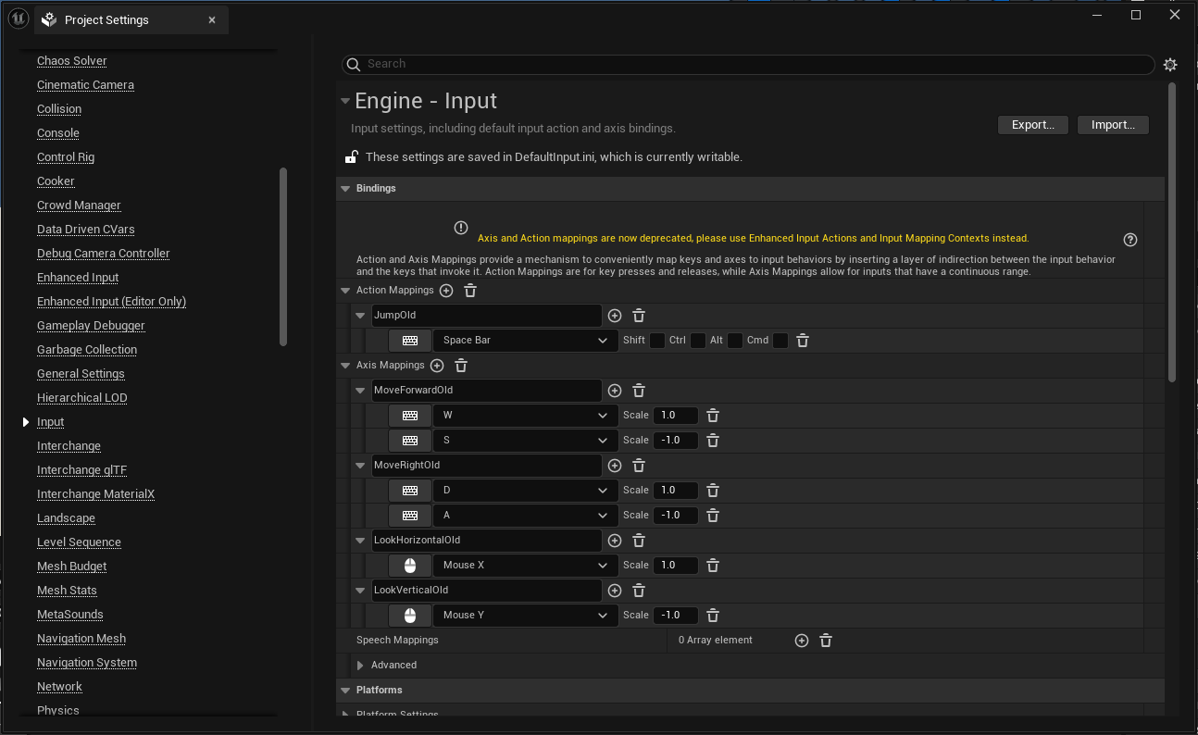Collapse the Axis Mappings list
Screen dimensions: 1198x735
coord(346,366)
